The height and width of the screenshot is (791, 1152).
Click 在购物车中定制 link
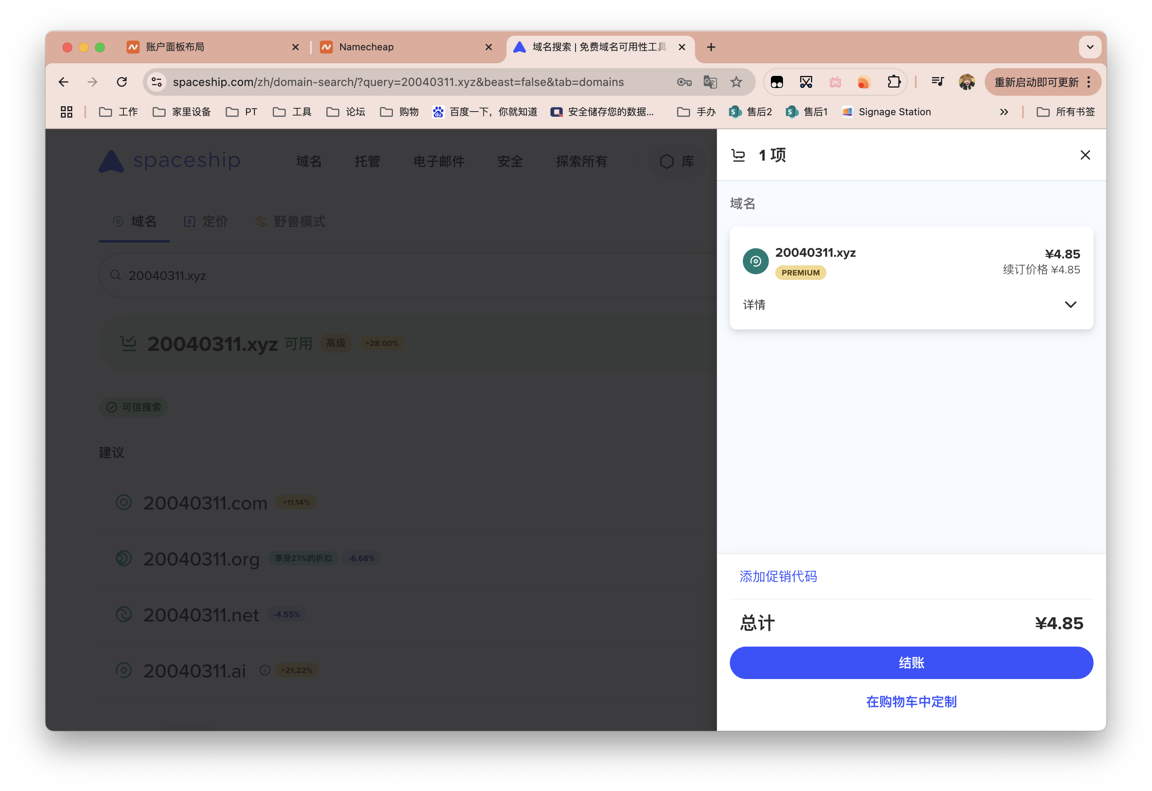coord(911,702)
